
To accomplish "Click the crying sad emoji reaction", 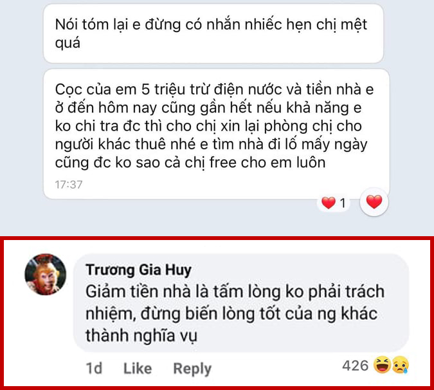I will [x=400, y=365].
